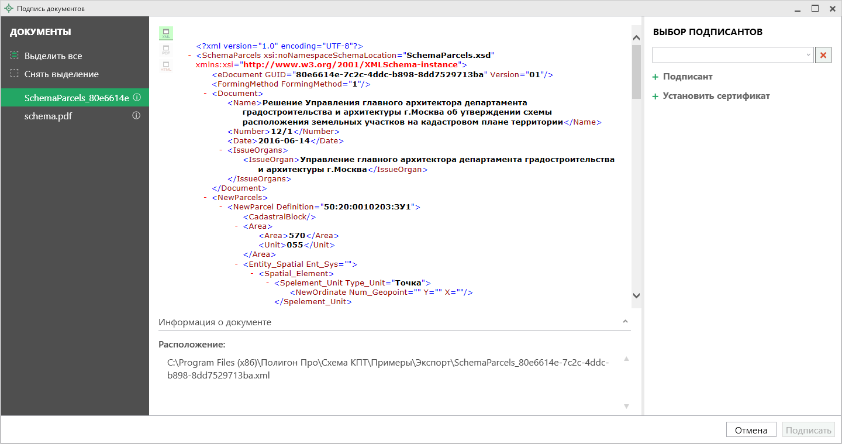The image size is (842, 444).
Task: Click the Установить сертификат link
Action: 716,96
